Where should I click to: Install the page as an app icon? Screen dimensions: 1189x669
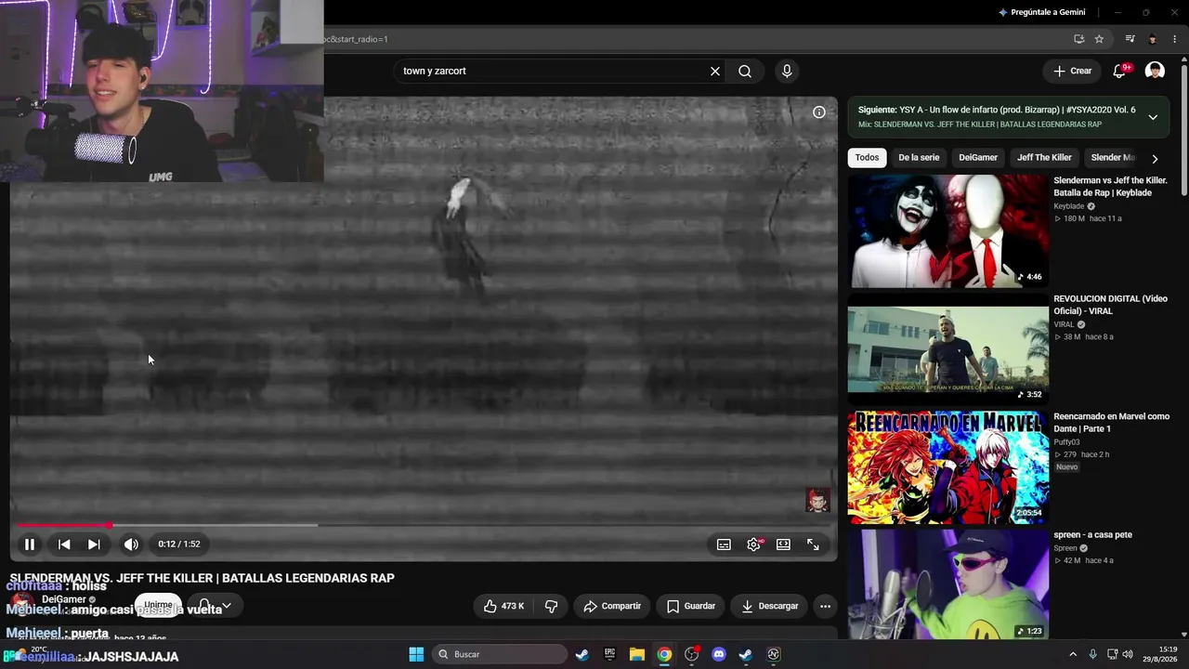(1078, 39)
